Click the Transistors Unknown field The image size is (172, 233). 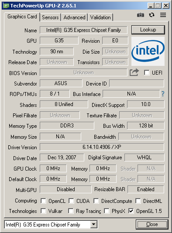pos(115,62)
